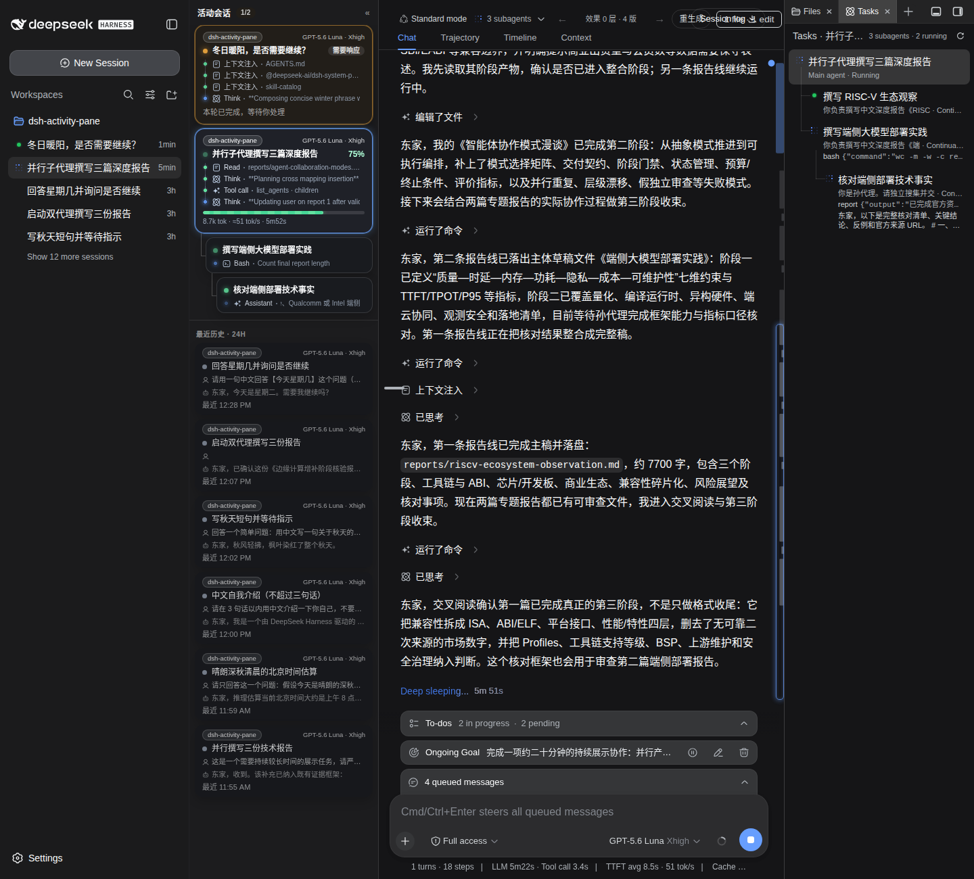The height and width of the screenshot is (879, 974).
Task: Open Settings gear in sidebar
Action: point(18,858)
